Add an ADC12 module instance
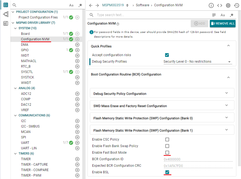 77,94
